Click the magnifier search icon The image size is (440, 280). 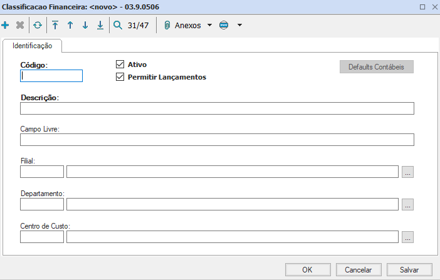(x=117, y=26)
